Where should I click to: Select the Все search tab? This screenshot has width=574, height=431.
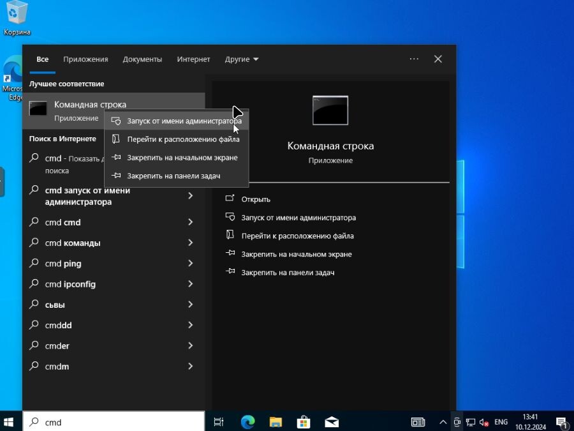(43, 59)
